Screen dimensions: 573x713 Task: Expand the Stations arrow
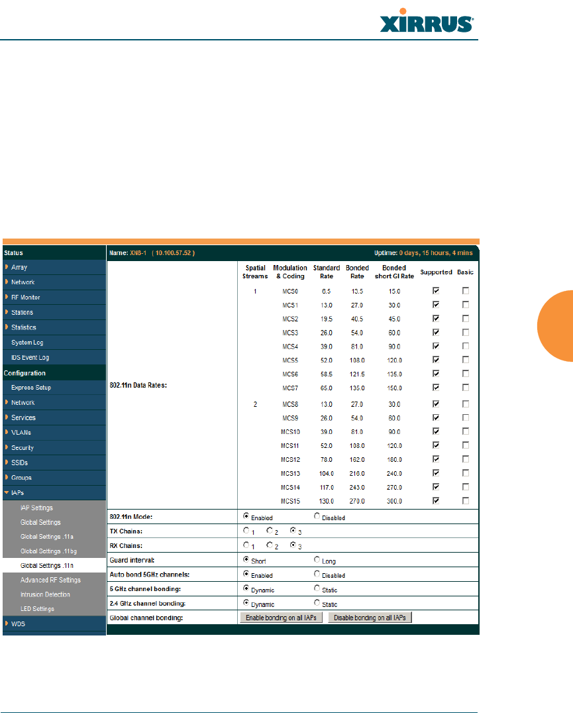(7, 312)
